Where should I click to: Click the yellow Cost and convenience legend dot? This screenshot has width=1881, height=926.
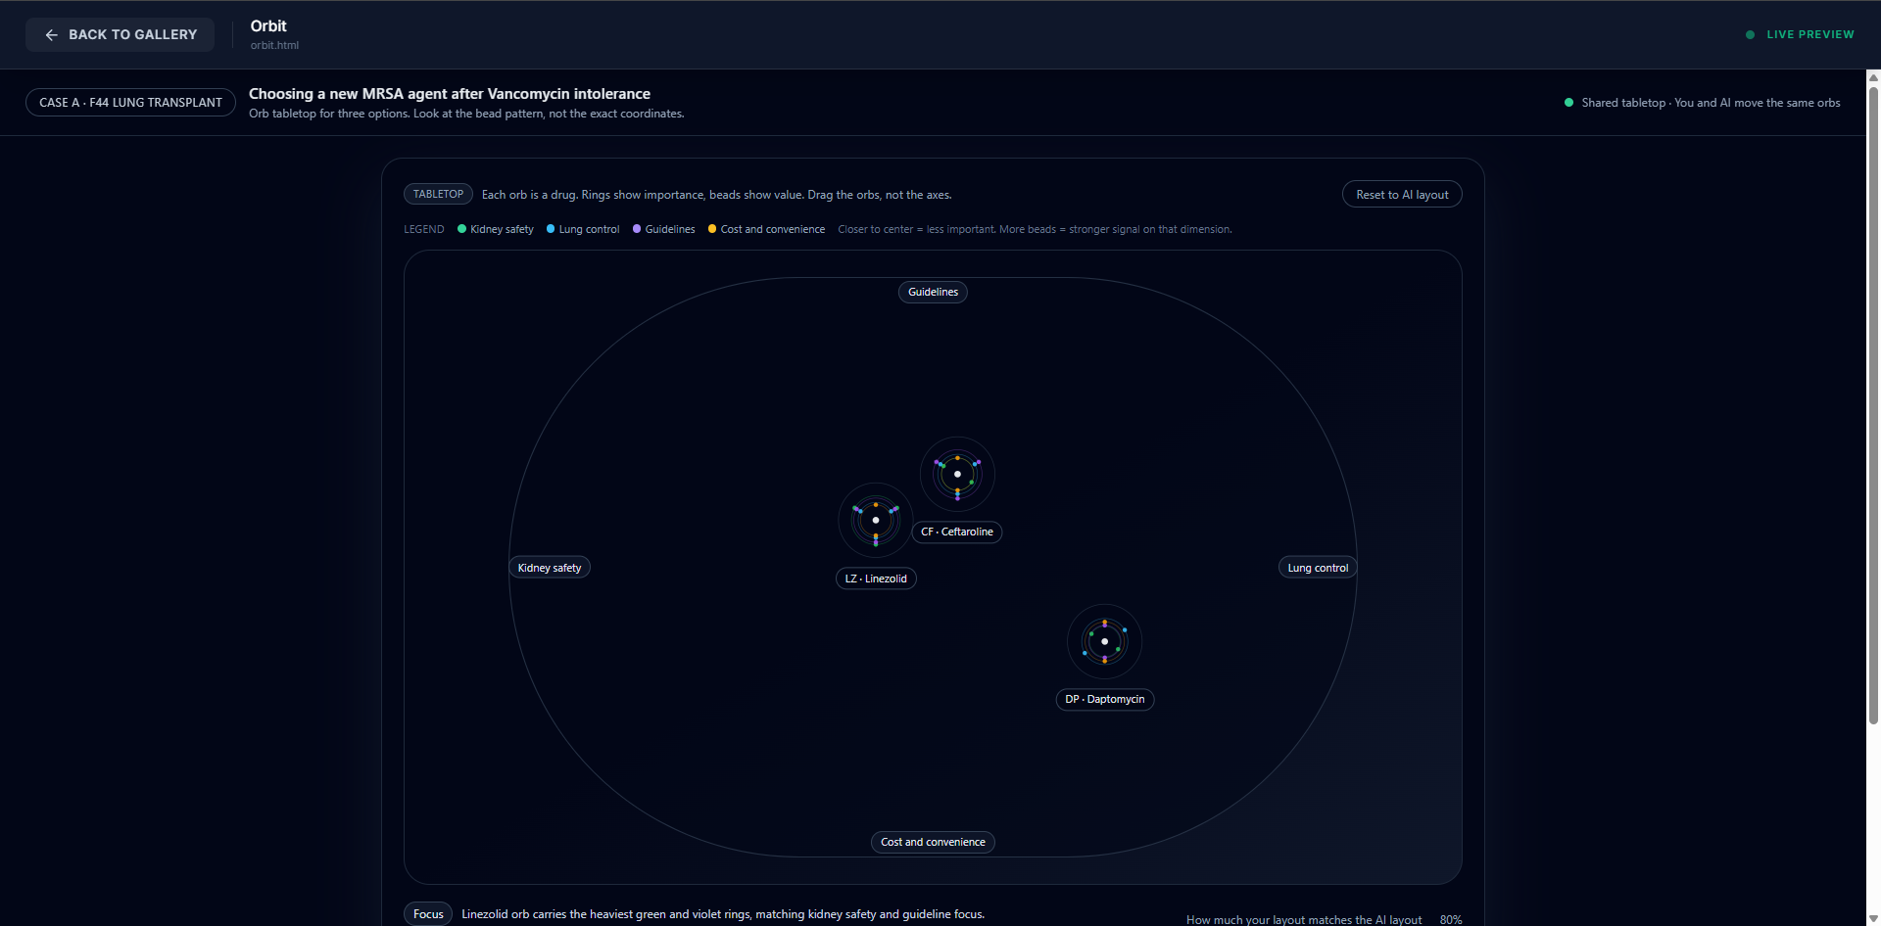(712, 228)
